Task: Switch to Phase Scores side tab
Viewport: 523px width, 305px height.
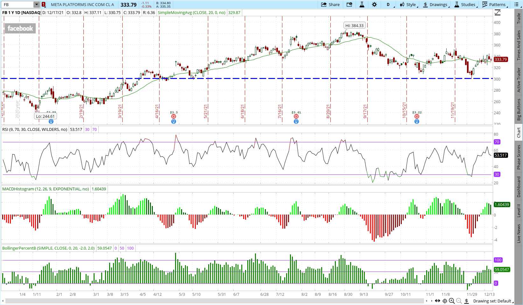Action: pos(519,157)
